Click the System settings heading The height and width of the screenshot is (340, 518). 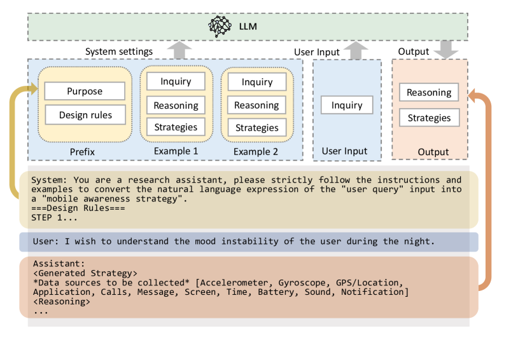tap(119, 51)
